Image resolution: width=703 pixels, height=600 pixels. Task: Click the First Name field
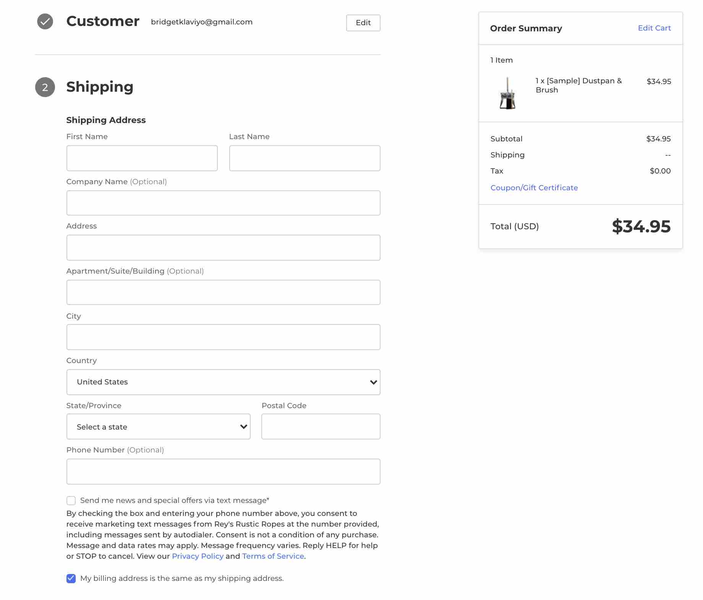pos(142,158)
